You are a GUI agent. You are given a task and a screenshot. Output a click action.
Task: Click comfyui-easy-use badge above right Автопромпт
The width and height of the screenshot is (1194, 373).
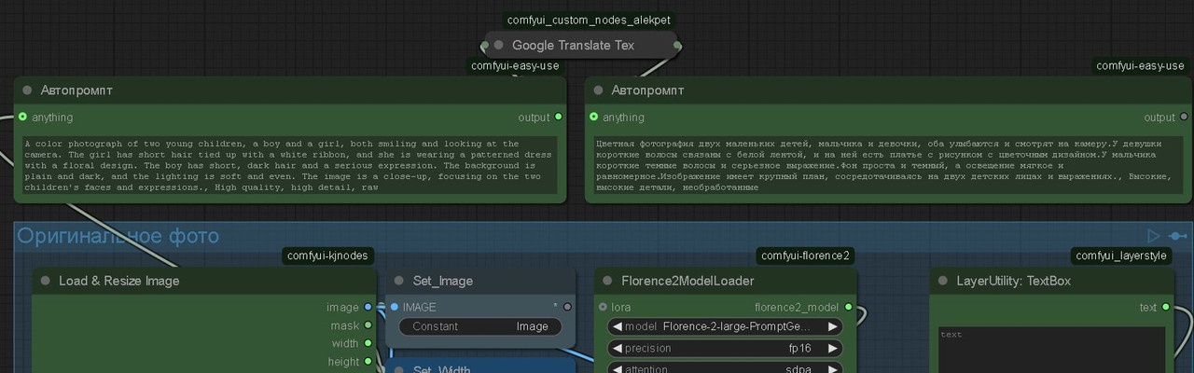(1140, 65)
